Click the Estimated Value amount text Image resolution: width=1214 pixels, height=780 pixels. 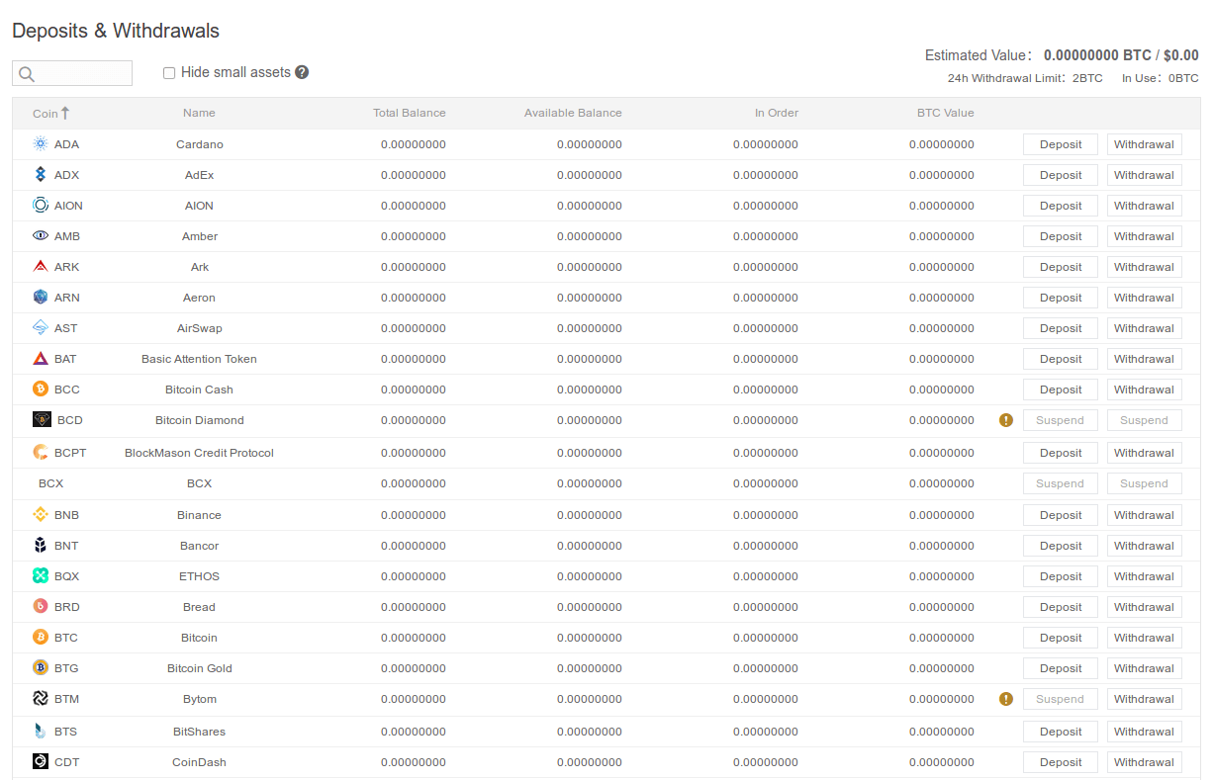tap(1121, 55)
